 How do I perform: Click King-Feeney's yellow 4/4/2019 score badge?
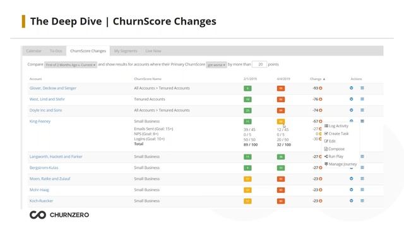coord(281,122)
